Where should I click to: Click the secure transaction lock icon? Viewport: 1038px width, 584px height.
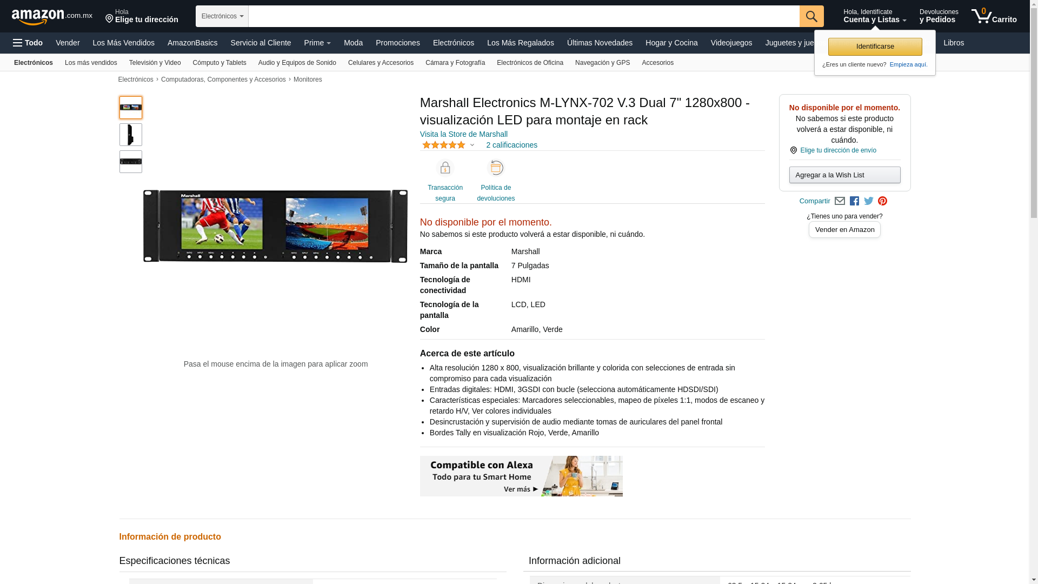pos(445,168)
